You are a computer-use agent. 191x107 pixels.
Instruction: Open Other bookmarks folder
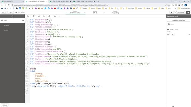184,8
